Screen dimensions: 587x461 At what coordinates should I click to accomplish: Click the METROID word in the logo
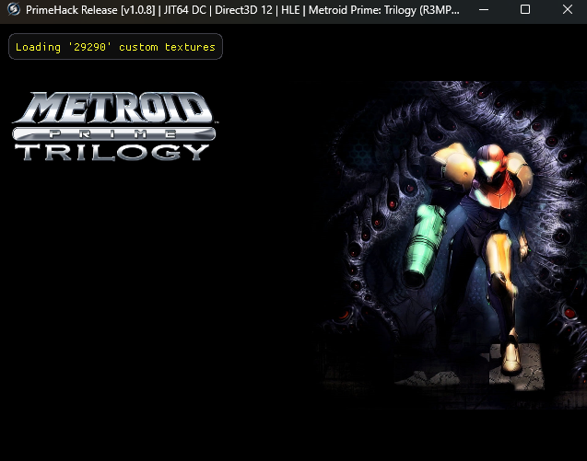point(112,108)
